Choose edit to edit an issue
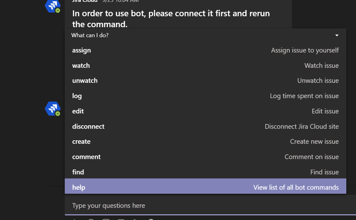The image size is (356, 220). 78,111
